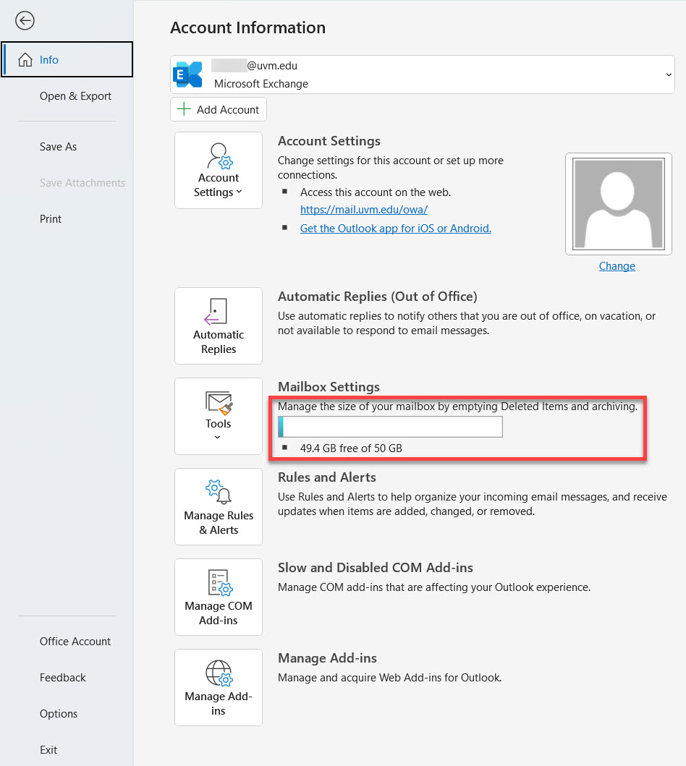The height and width of the screenshot is (766, 686).
Task: Open the https://mail.uvm.edu/owa/ link
Action: coord(363,210)
